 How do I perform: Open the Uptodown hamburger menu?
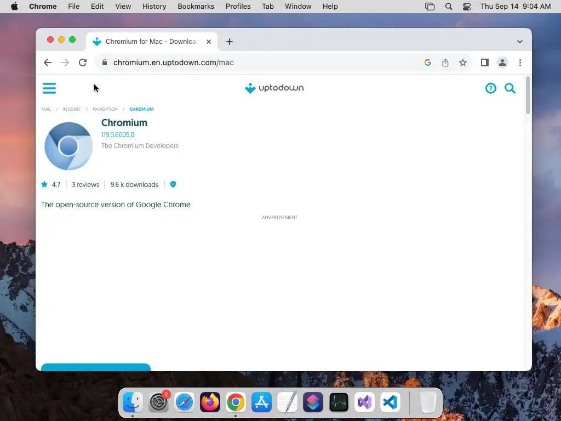pos(49,88)
